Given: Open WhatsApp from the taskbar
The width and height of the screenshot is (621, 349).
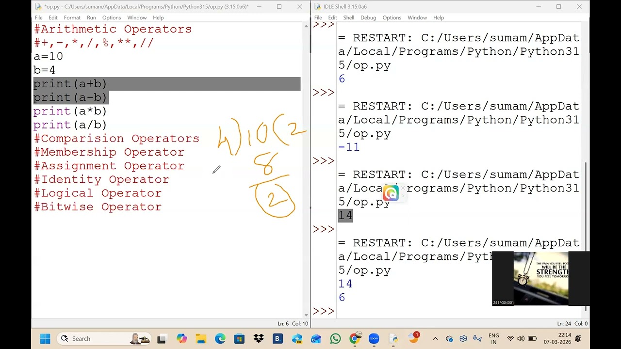Looking at the screenshot, I should click(x=335, y=338).
